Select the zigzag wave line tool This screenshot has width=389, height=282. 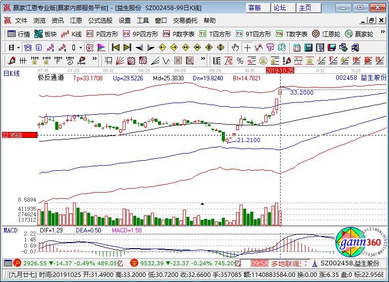[167, 61]
